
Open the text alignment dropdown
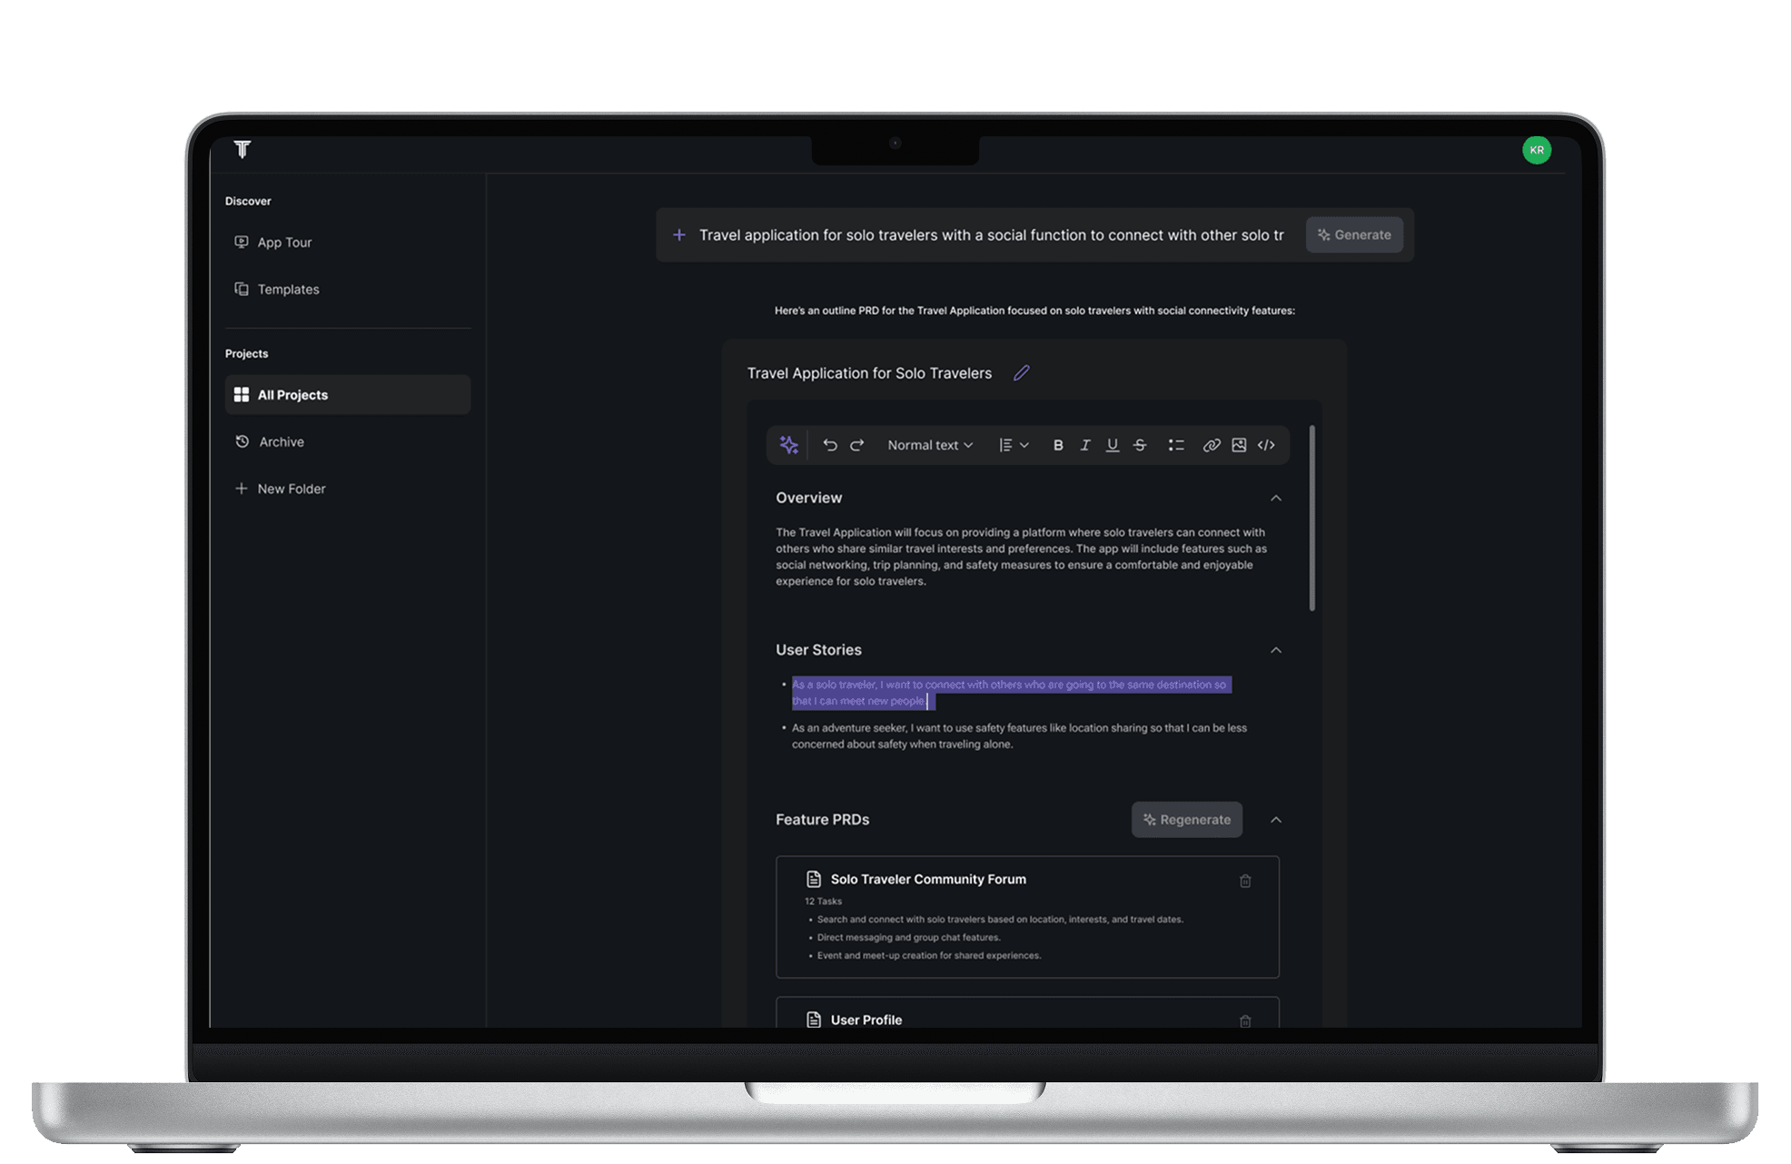pyautogui.click(x=1013, y=445)
